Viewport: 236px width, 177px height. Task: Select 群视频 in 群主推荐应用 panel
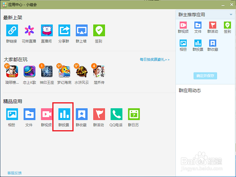pos(183,25)
